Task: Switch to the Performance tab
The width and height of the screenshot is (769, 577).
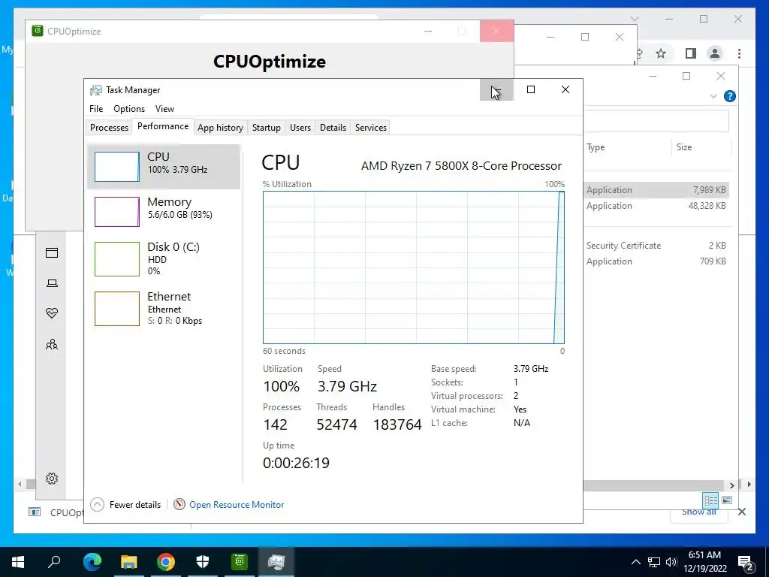Action: click(163, 126)
